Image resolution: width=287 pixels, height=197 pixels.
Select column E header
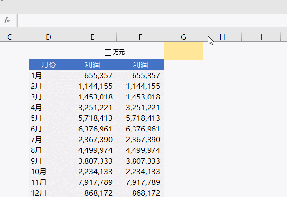coord(92,37)
